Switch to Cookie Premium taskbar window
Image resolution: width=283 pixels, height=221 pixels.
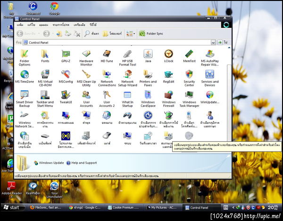pyautogui.click(x=124, y=207)
